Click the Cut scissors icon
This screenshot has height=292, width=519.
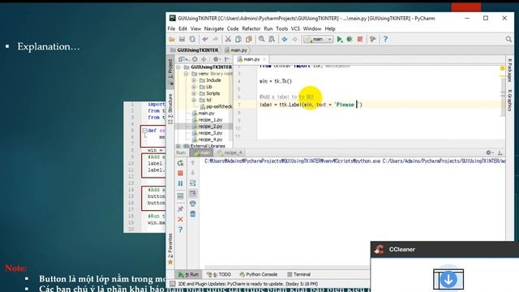tap(228, 40)
